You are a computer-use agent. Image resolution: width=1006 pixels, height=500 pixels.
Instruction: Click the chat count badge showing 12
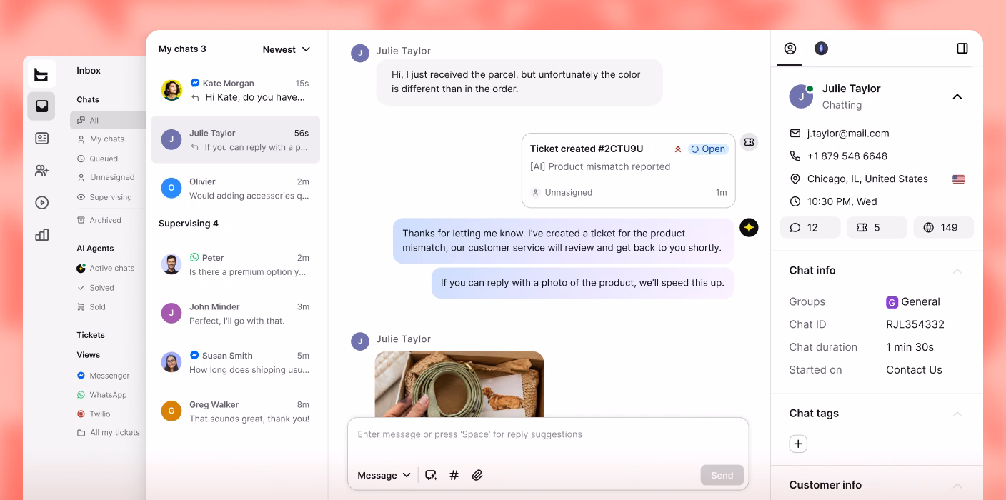[x=810, y=227]
